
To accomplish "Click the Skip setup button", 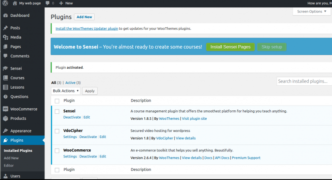I will pyautogui.click(x=271, y=47).
